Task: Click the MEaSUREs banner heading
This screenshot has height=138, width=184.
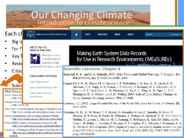Action: [x=124, y=56]
